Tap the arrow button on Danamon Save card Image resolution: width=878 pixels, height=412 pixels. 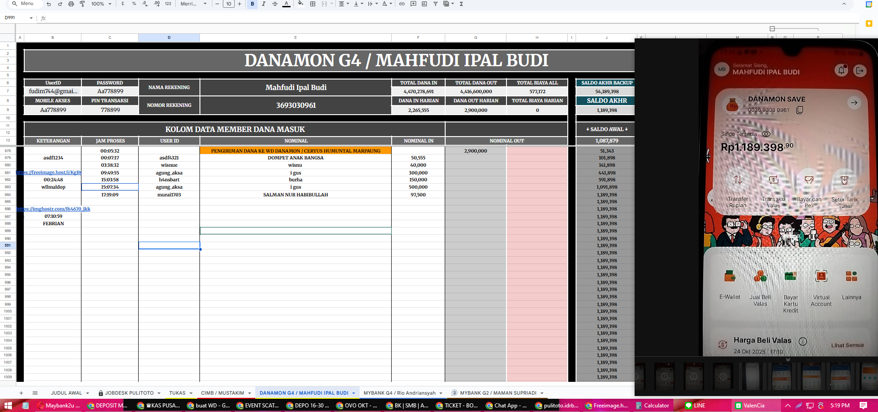(x=854, y=103)
